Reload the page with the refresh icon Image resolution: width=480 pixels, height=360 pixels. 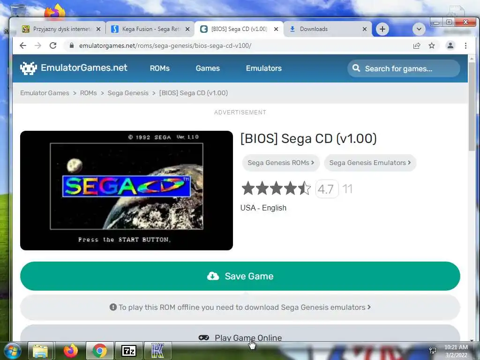(53, 45)
